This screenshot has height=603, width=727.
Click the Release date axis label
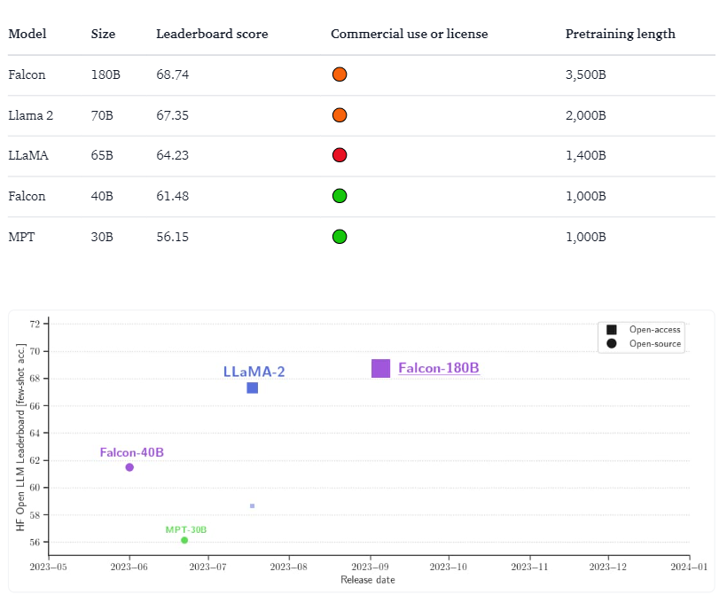(x=368, y=580)
